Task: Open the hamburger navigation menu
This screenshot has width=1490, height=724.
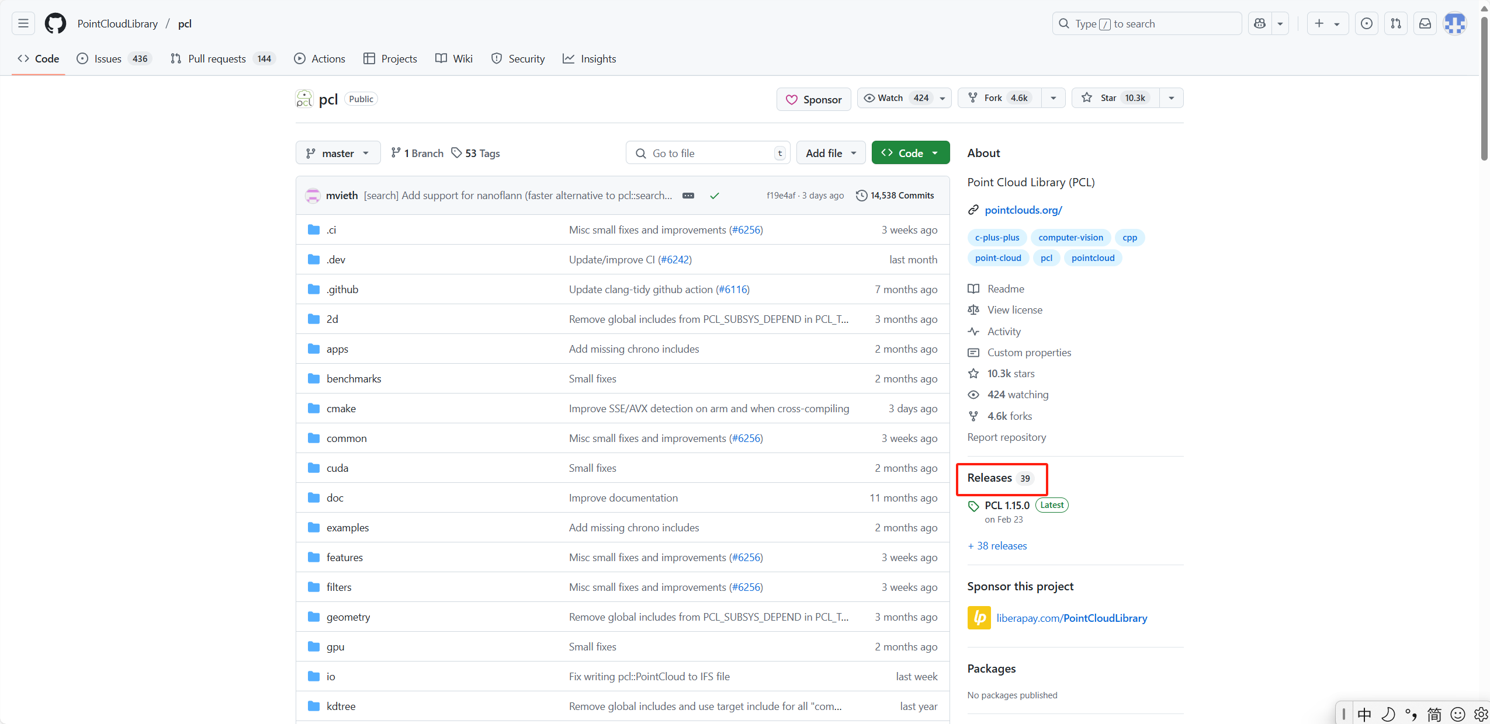Action: [x=23, y=23]
